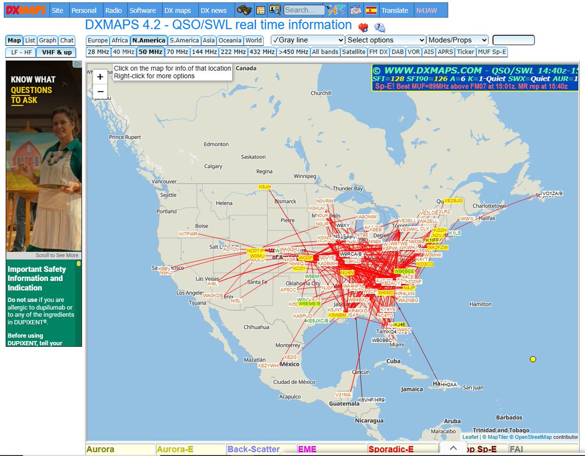
Task: Zoom out of the map with minus button
Action: (100, 91)
